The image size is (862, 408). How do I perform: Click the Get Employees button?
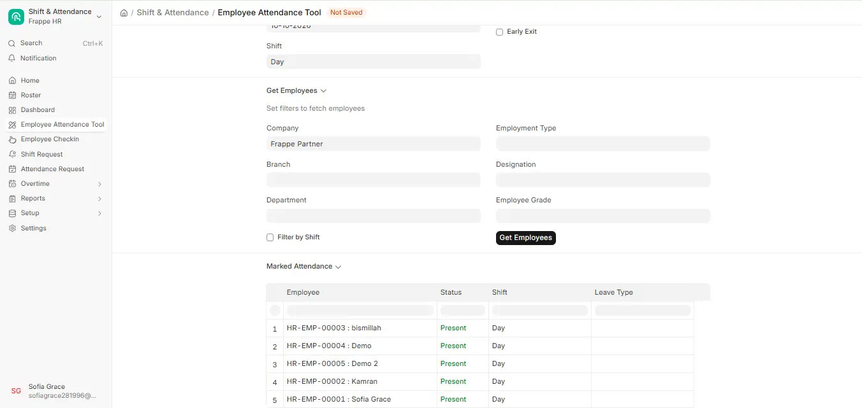click(525, 237)
